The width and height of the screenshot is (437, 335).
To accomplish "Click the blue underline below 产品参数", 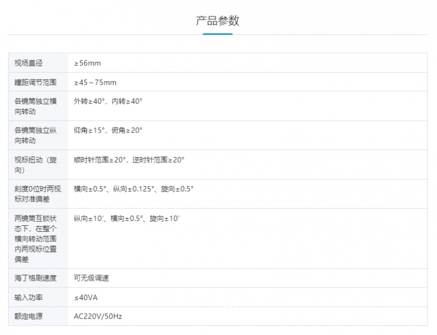I will [x=218, y=33].
